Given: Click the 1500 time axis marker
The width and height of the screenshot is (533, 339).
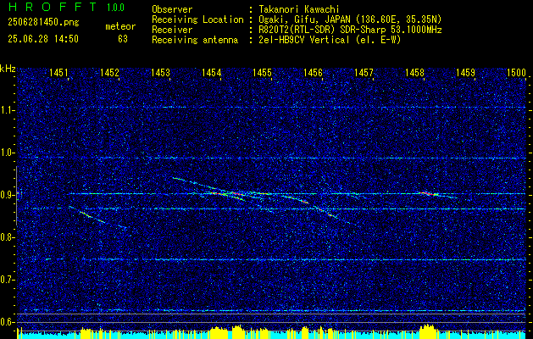Looking at the screenshot, I should coord(516,73).
